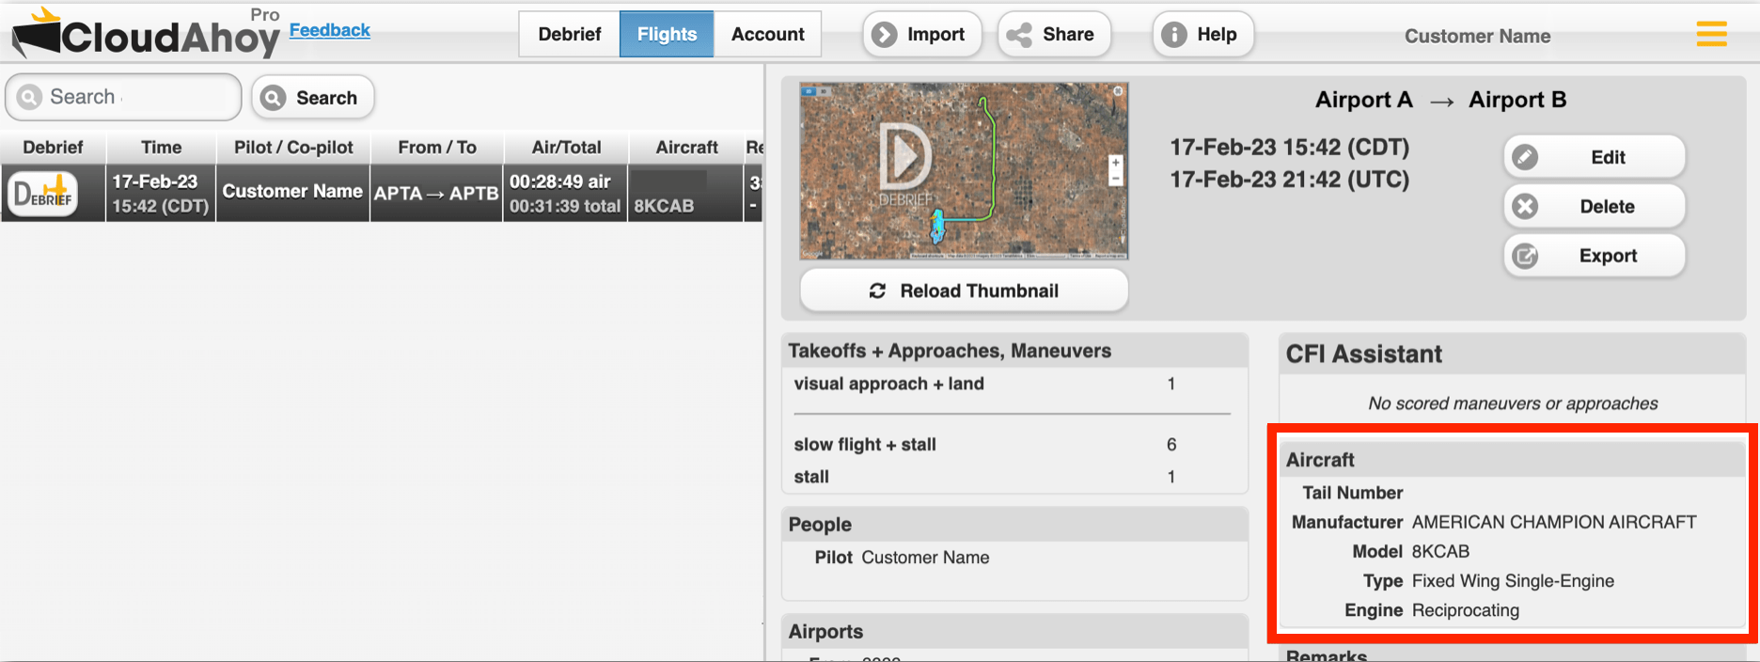
Task: Click the Delete X icon
Action: 1525,206
